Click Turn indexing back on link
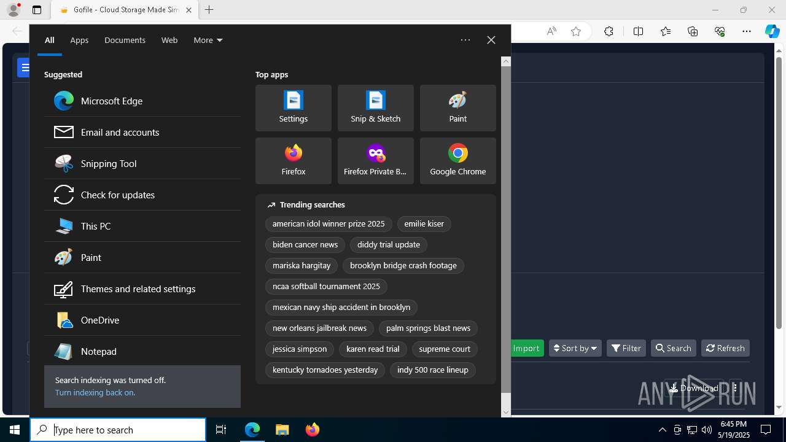 [95, 392]
